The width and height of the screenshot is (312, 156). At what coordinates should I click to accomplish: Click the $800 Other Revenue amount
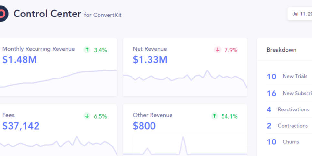[x=144, y=126]
